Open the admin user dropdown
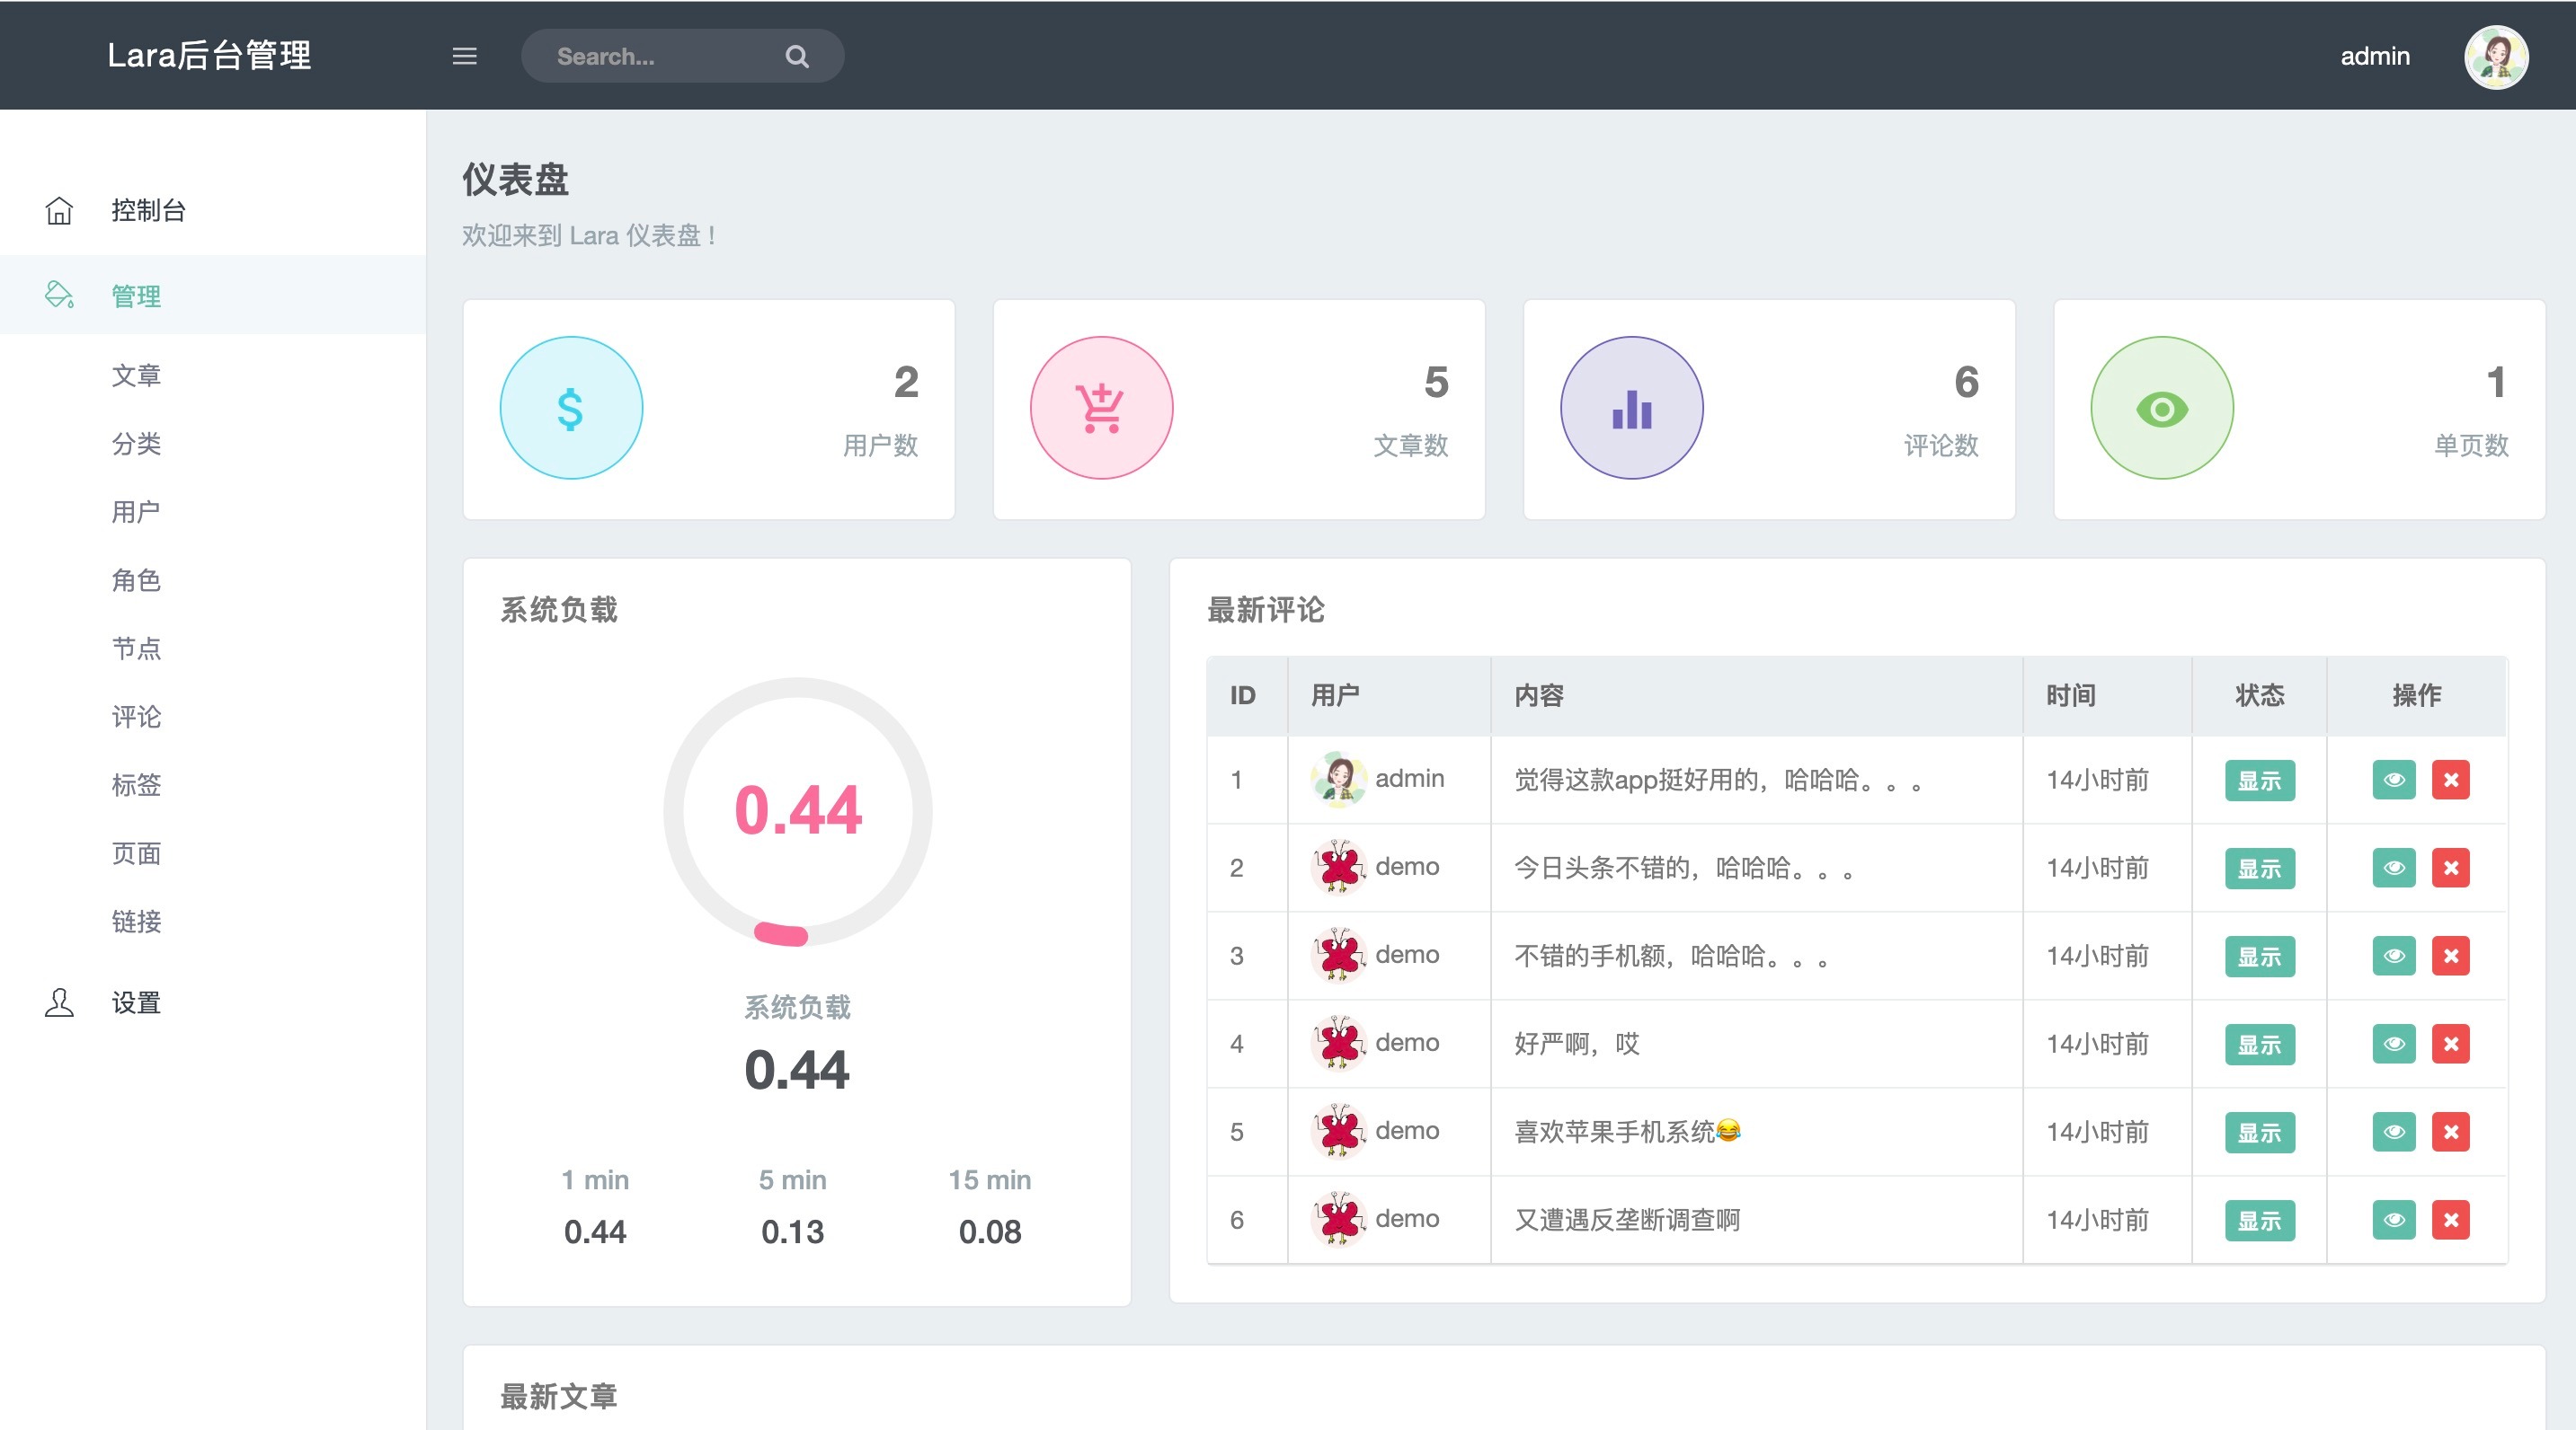This screenshot has width=2576, height=1430. (x=2374, y=56)
